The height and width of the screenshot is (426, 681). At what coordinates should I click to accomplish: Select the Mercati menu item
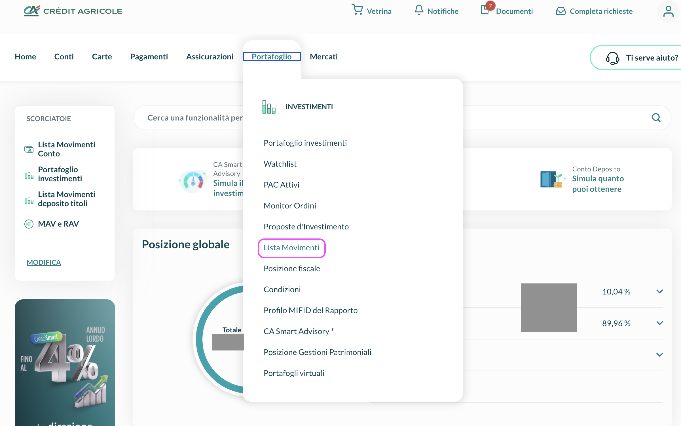(x=324, y=57)
